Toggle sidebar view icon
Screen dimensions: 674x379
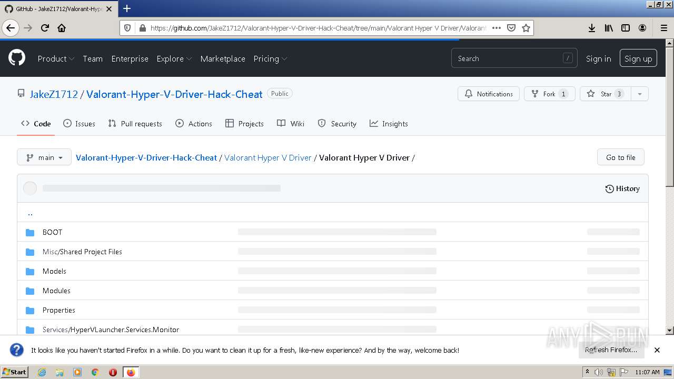(x=626, y=28)
